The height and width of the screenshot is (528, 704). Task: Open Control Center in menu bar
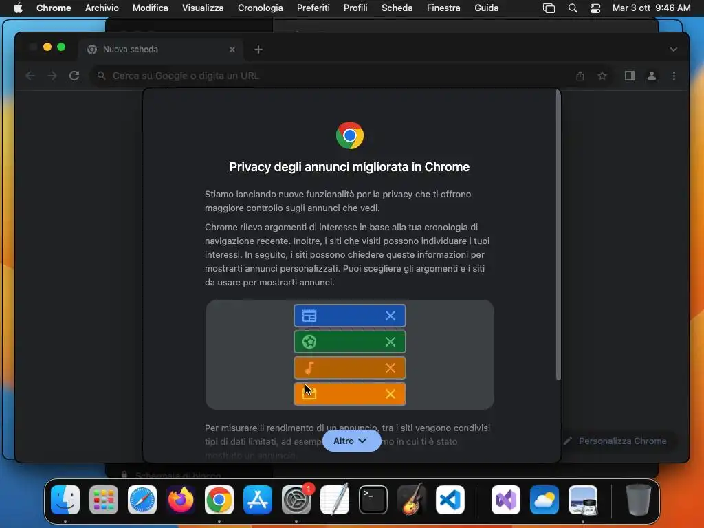coord(595,8)
